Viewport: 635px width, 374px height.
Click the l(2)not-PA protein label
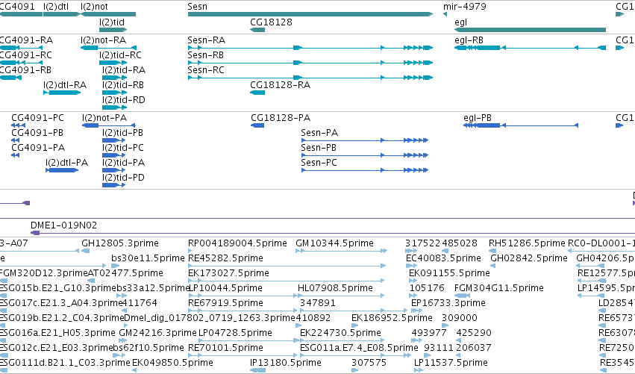click(104, 118)
